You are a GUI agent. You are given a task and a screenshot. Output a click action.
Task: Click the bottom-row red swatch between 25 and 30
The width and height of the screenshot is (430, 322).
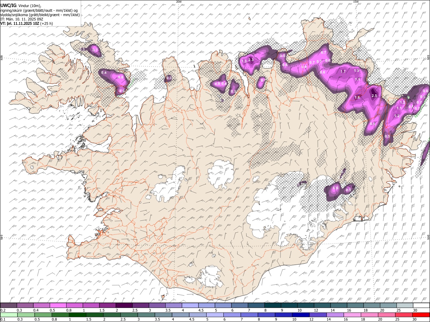pyautogui.click(x=403, y=315)
